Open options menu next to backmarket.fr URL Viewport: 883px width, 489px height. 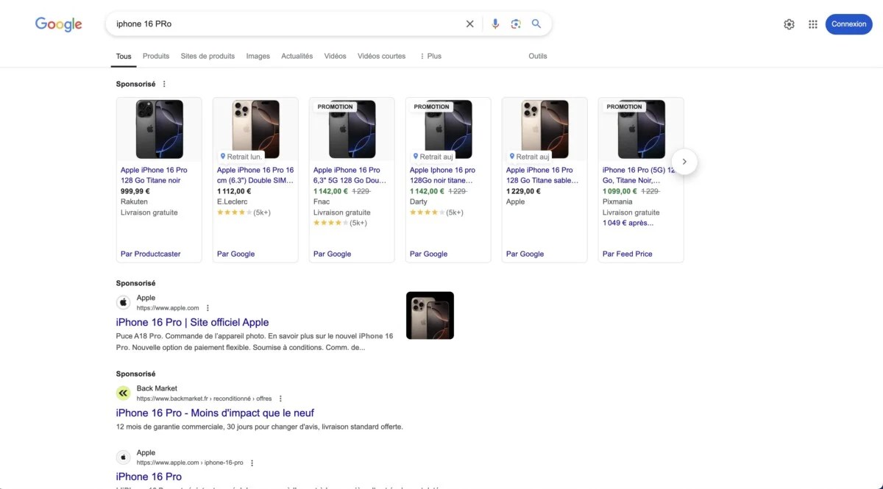(280, 399)
